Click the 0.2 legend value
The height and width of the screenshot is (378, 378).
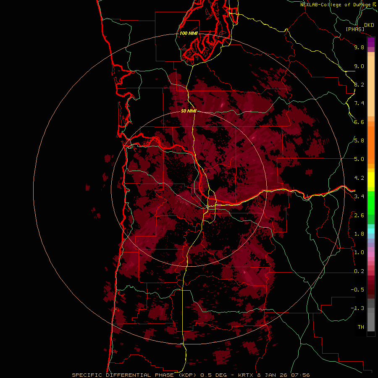tap(359, 271)
